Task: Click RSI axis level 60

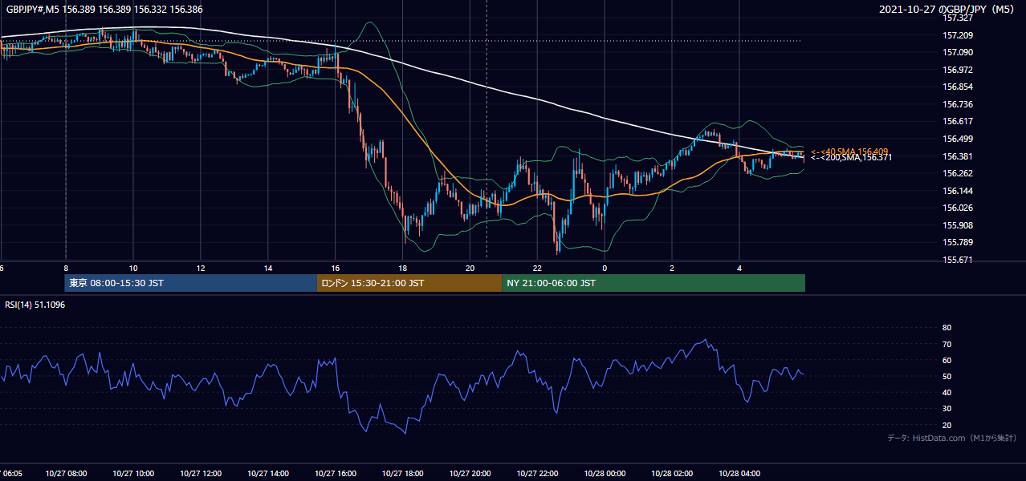Action: click(947, 360)
